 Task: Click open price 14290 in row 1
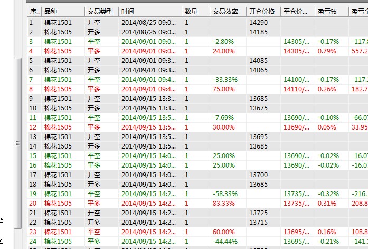click(258, 23)
